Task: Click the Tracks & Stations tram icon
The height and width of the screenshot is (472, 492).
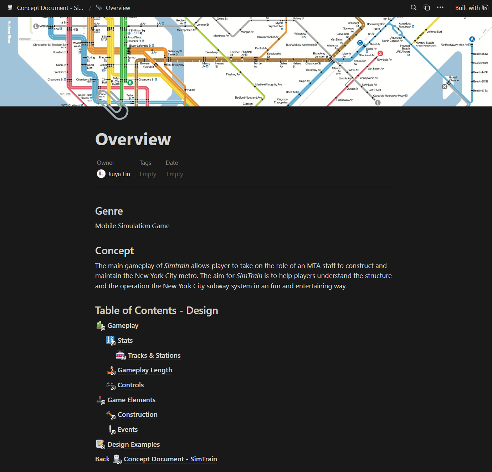Action: point(121,355)
